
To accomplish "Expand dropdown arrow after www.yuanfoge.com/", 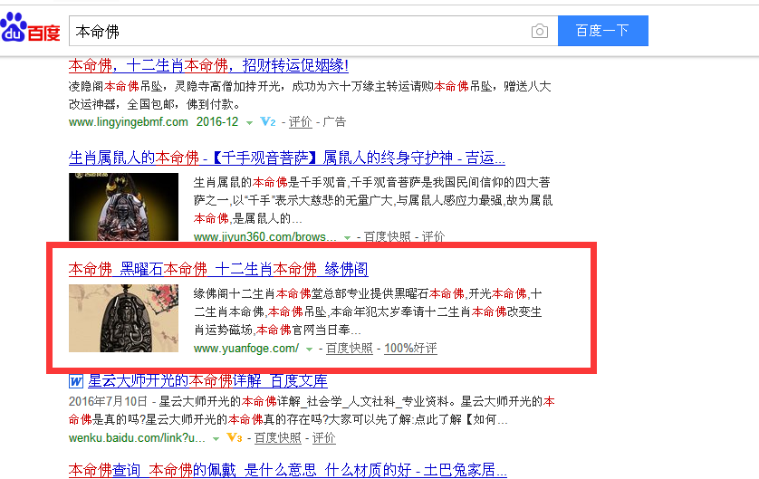I will 310,349.
